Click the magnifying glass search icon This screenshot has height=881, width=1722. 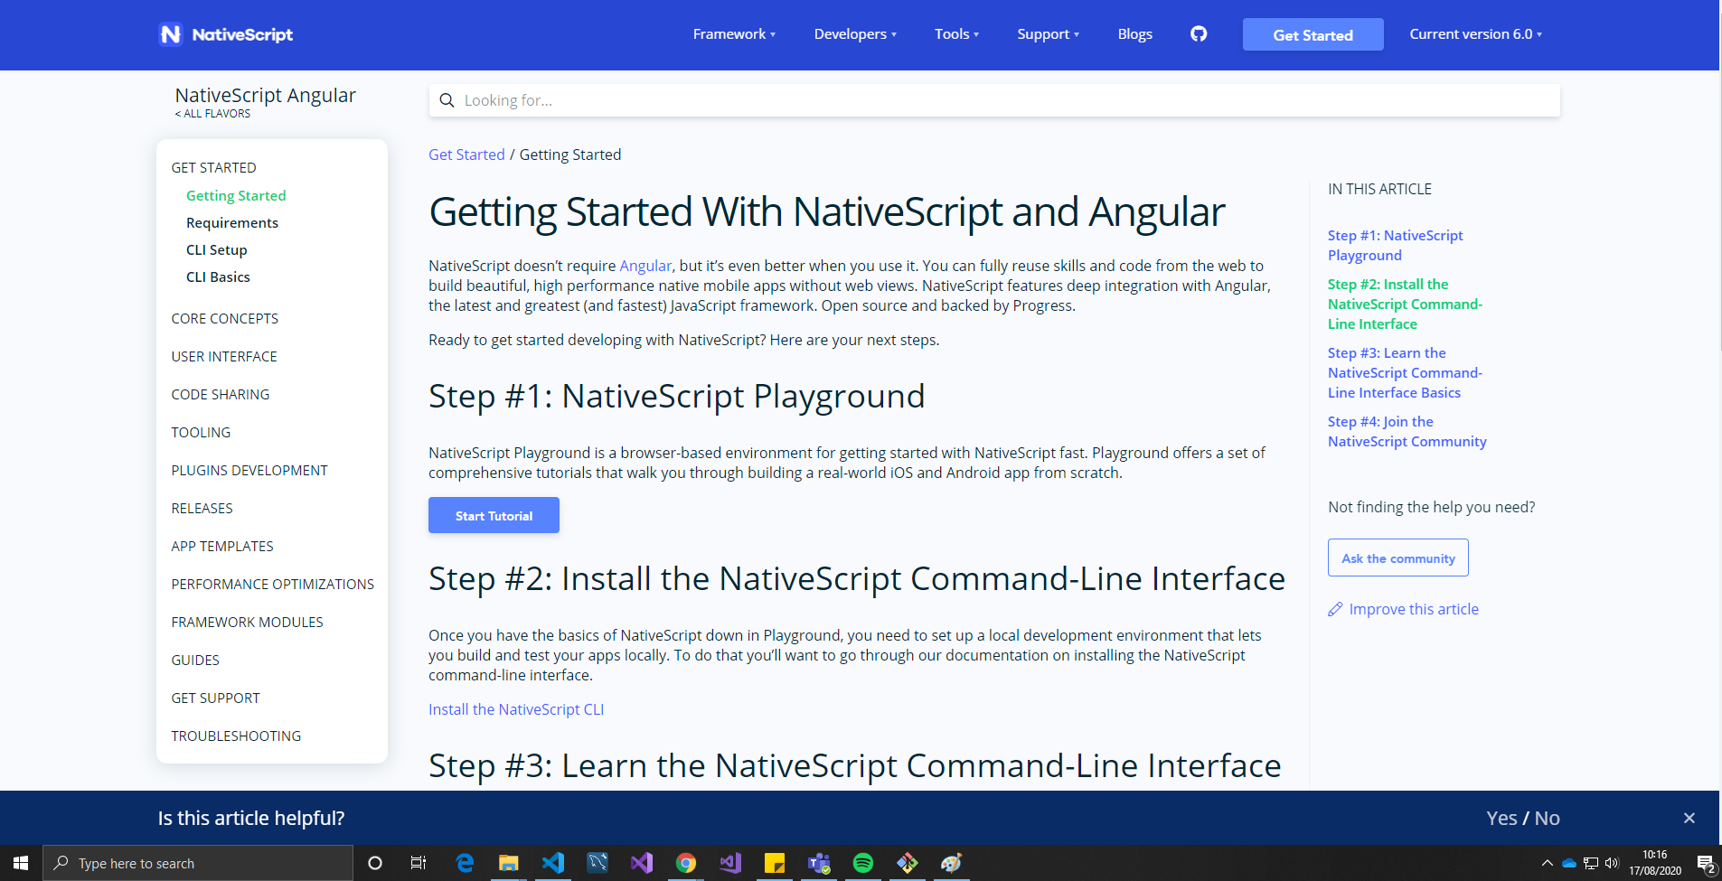(x=447, y=100)
